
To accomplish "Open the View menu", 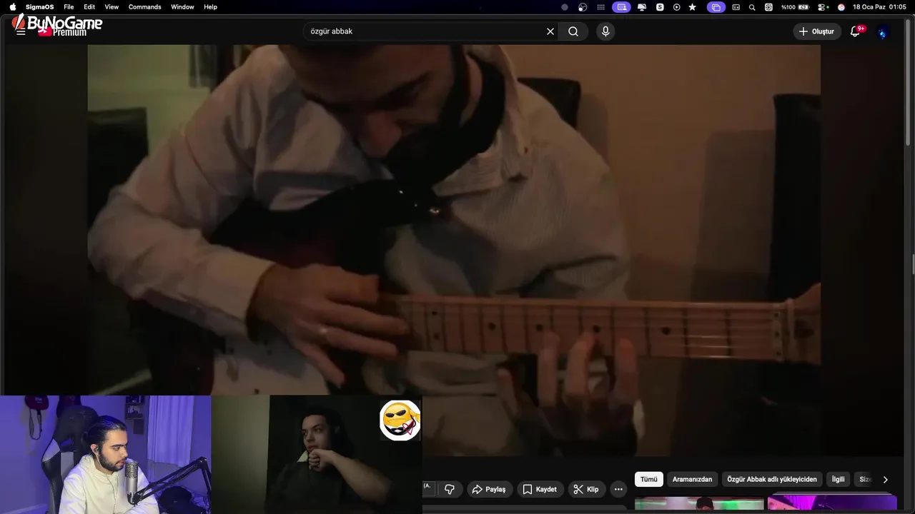I will (x=112, y=6).
